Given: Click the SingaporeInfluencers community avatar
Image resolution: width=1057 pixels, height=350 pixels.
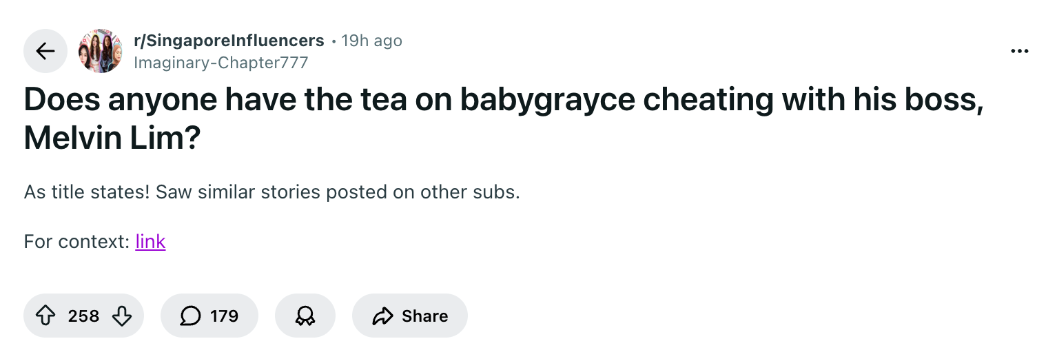Looking at the screenshot, I should pos(101,51).
